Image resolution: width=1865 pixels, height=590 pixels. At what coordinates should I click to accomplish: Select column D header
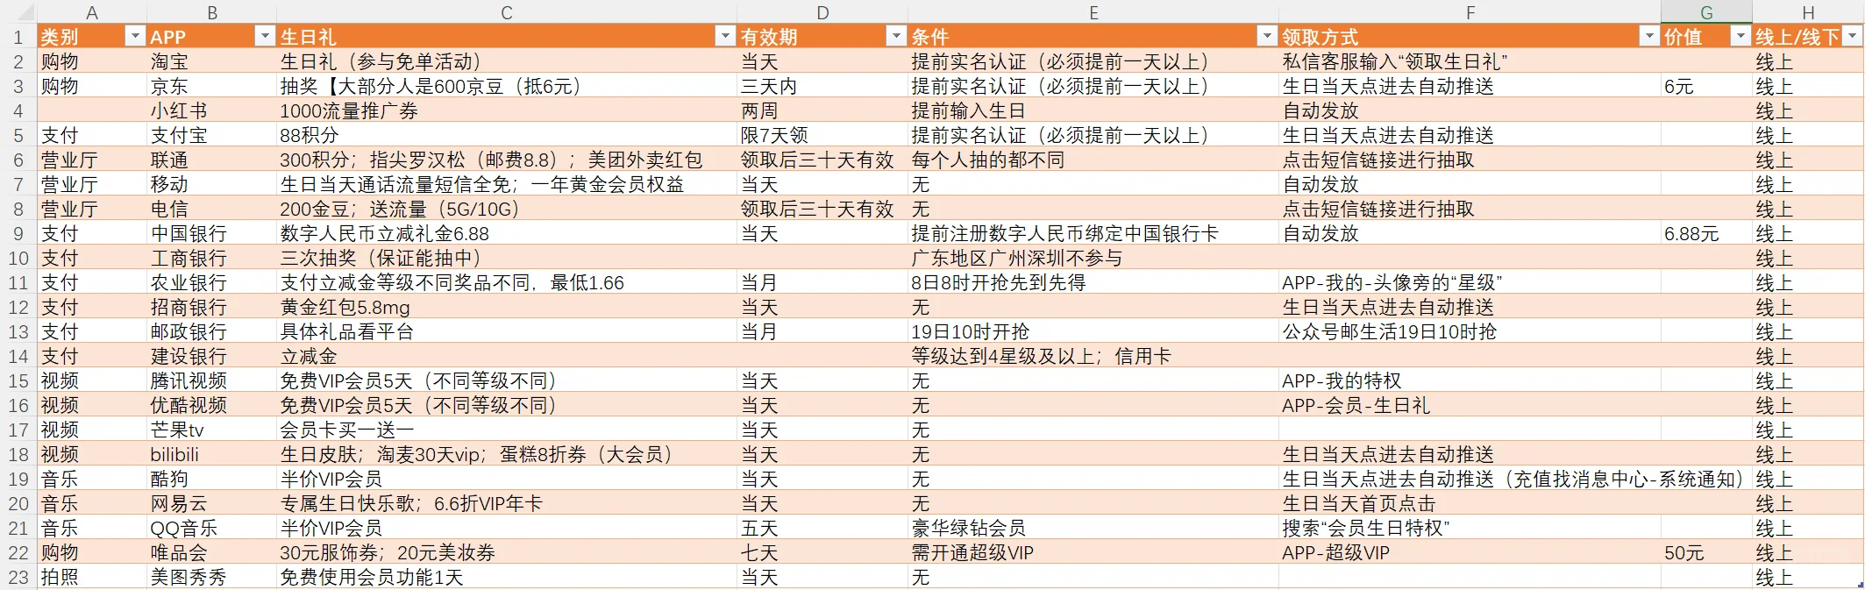822,12
